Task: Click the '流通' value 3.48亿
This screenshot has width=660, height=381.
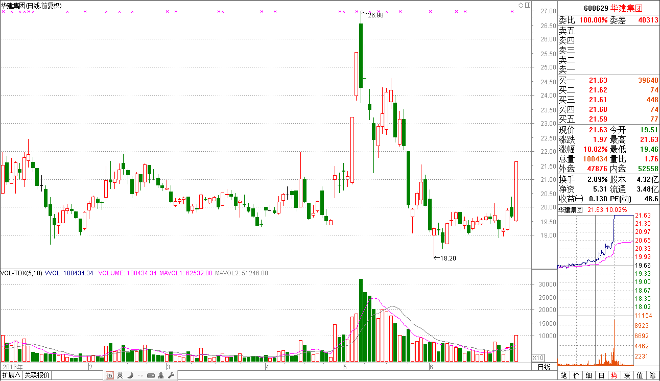Action: coord(648,189)
